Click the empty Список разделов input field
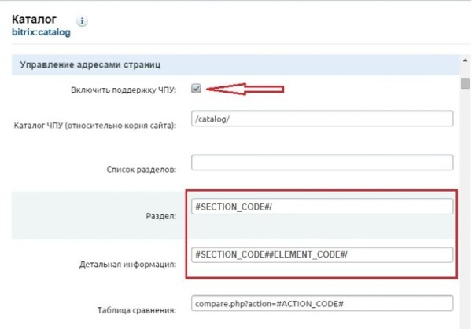The image size is (472, 329). 323,163
